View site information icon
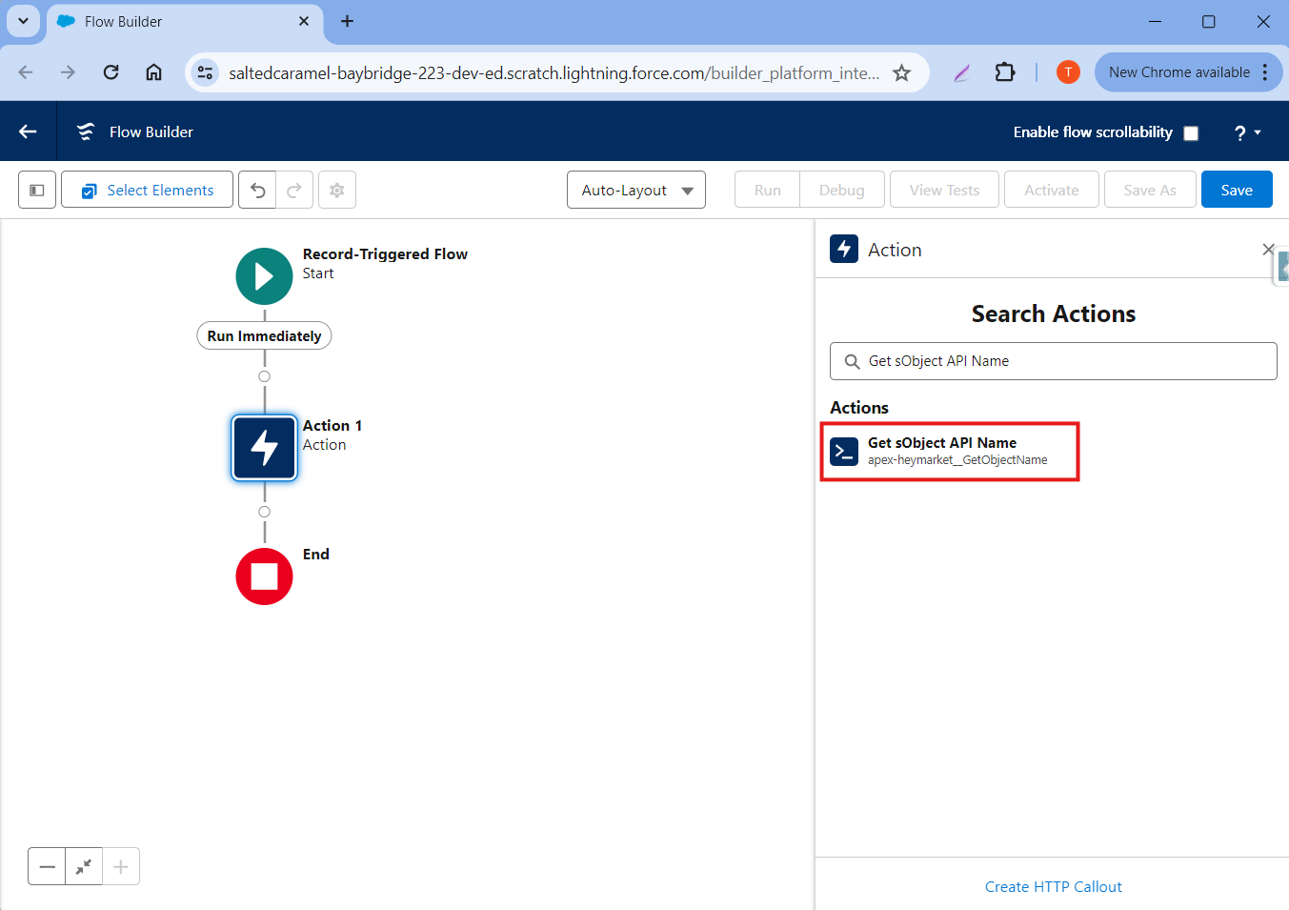Screen dimensions: 1289x910 pyautogui.click(x=205, y=72)
